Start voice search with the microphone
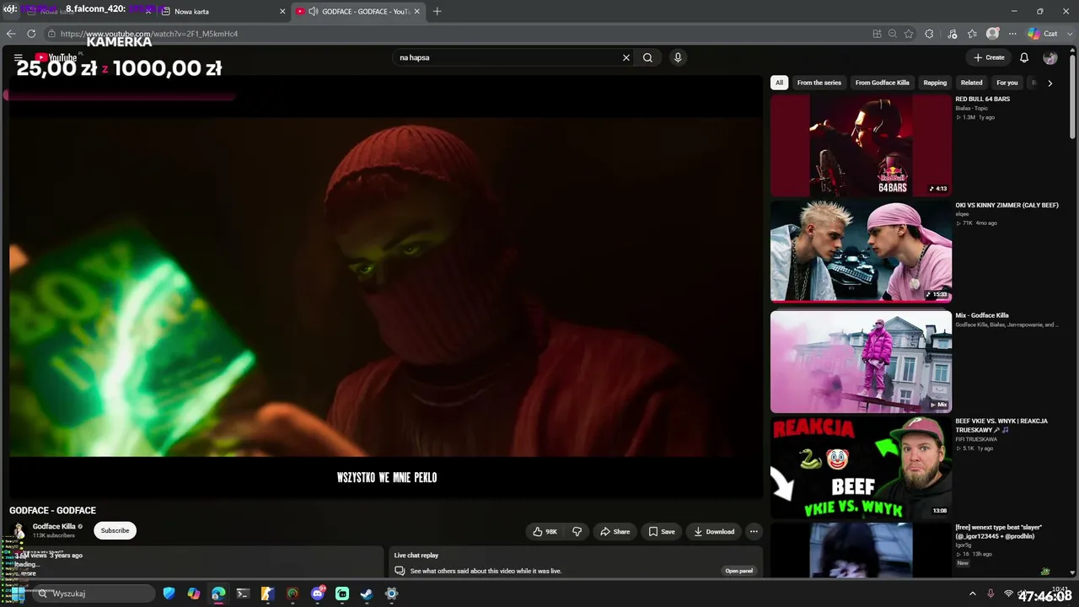1079x607 pixels. (x=677, y=57)
